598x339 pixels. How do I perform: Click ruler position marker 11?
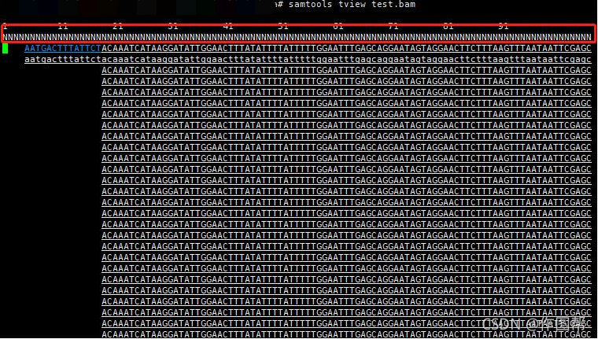(x=63, y=26)
